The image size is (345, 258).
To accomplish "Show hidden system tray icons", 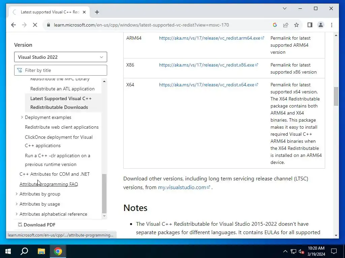I will 285,251.
